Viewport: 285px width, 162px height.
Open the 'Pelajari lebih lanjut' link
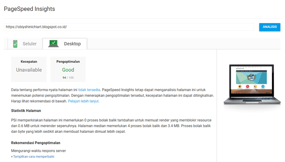click(83, 101)
